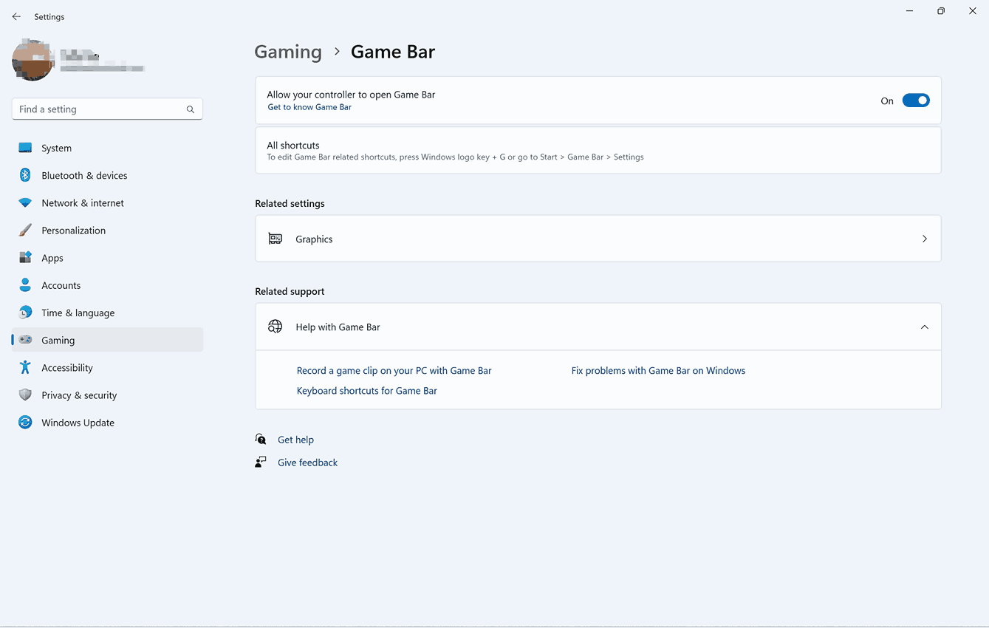Click the Find a setting search box

107,109
